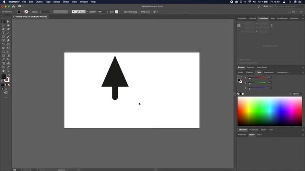
Task: Select the Pencil/Shaper tool
Action: tap(3, 40)
